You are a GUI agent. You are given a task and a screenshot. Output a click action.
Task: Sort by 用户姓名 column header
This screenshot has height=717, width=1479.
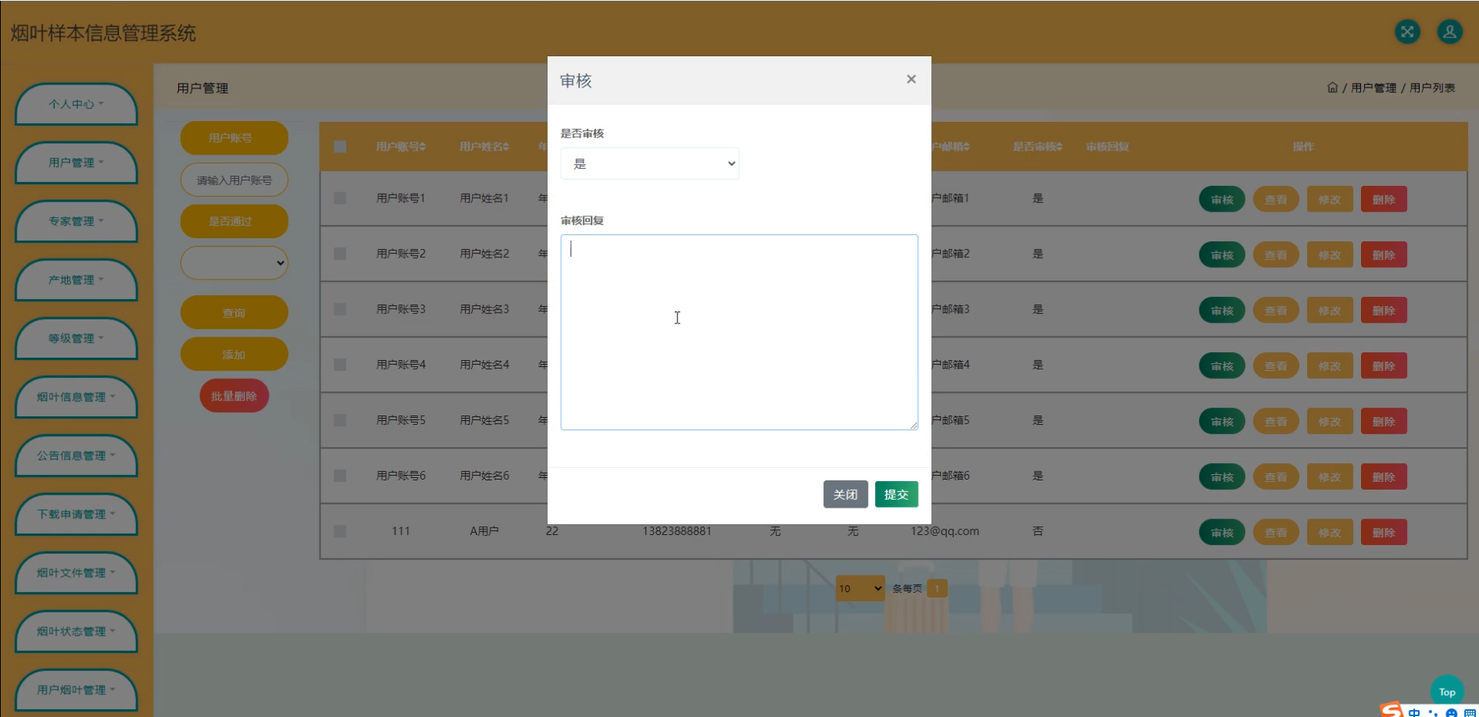[484, 146]
